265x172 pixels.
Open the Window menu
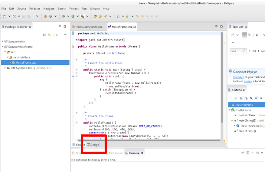click(x=95, y=9)
